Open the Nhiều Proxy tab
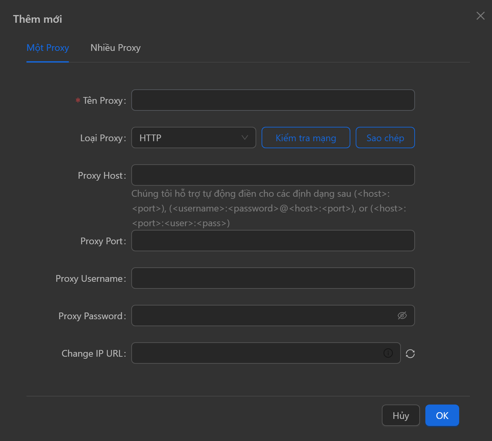492x441 pixels. click(x=115, y=48)
